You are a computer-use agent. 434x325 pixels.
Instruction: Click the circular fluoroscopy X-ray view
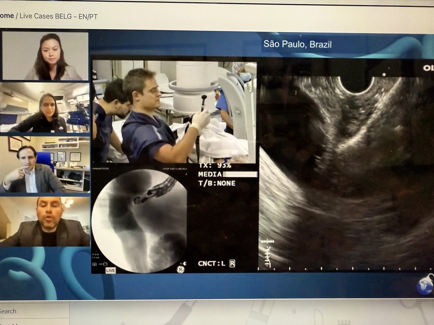coord(139,221)
